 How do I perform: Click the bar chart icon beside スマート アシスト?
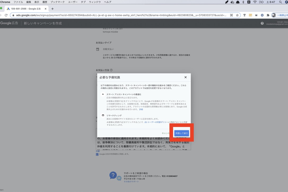103,94
